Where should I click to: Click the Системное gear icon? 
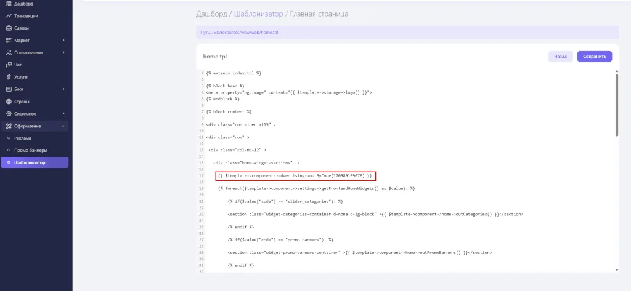pyautogui.click(x=9, y=114)
